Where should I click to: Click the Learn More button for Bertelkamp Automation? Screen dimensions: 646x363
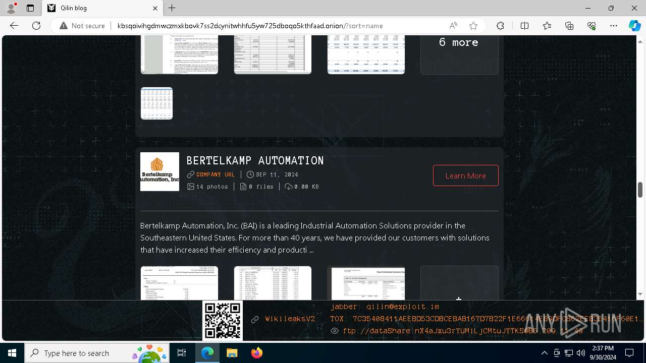coord(465,175)
